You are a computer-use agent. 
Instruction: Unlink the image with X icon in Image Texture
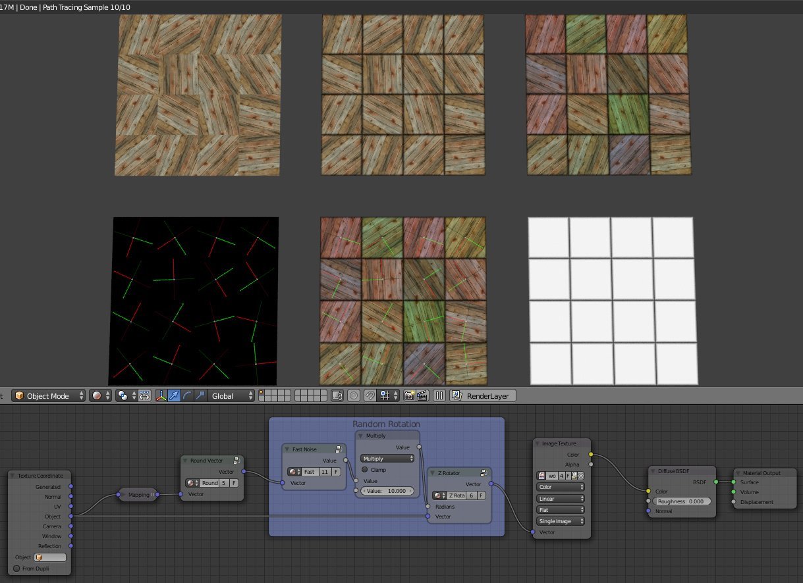(580, 476)
